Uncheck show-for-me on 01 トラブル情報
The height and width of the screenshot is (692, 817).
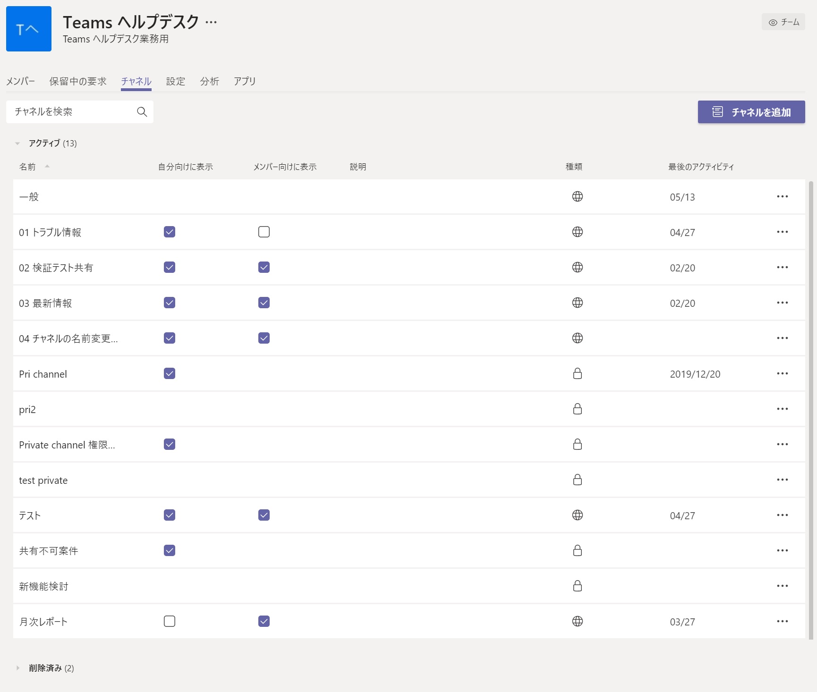point(170,232)
